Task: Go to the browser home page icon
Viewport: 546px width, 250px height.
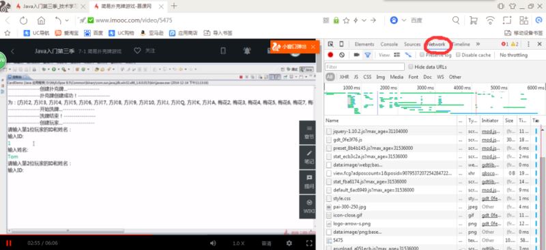Action: [x=42, y=20]
